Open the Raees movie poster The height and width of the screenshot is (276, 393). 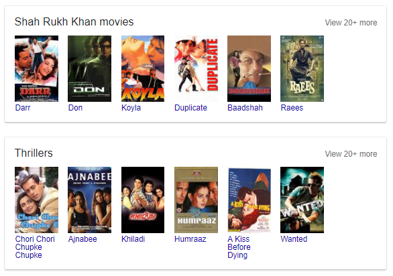(302, 68)
